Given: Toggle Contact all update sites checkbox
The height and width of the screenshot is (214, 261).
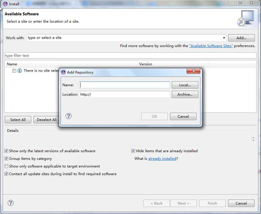Looking at the screenshot, I should coord(6,174).
